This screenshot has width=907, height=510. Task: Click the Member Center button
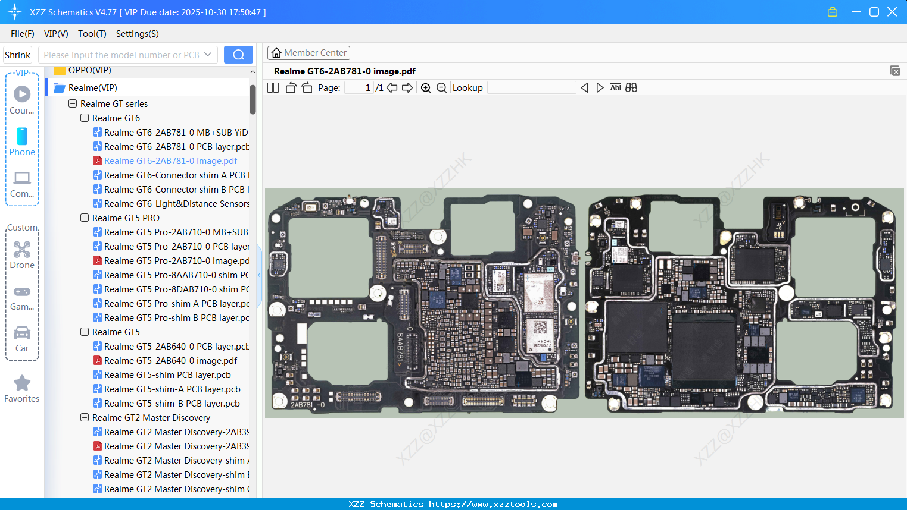pos(308,52)
